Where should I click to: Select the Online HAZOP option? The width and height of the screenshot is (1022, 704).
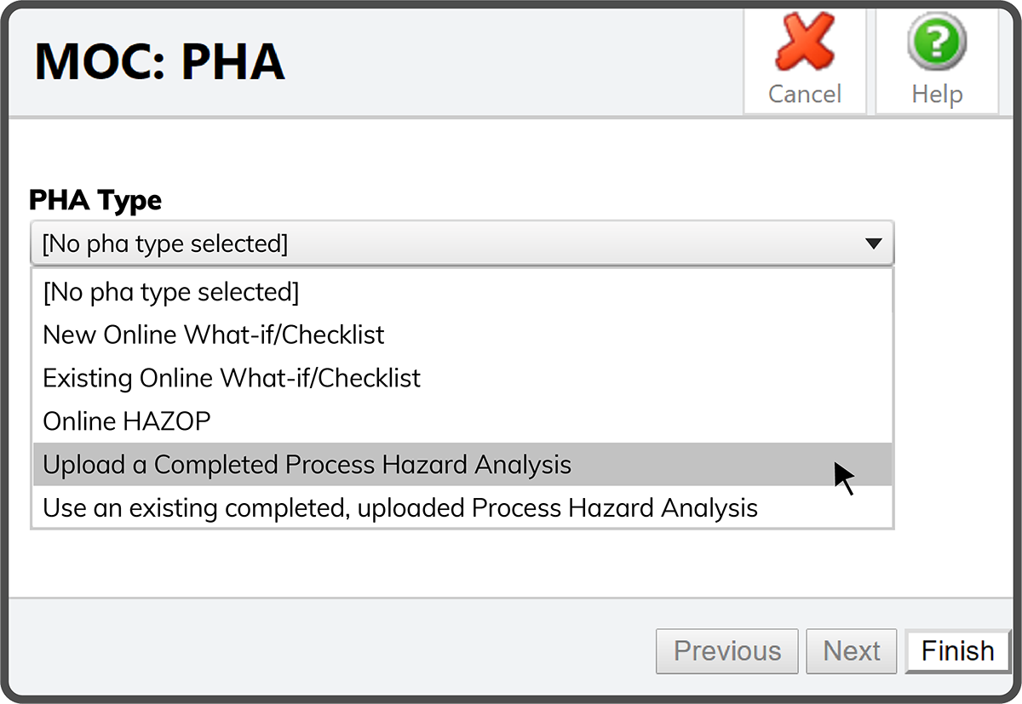pyautogui.click(x=126, y=421)
